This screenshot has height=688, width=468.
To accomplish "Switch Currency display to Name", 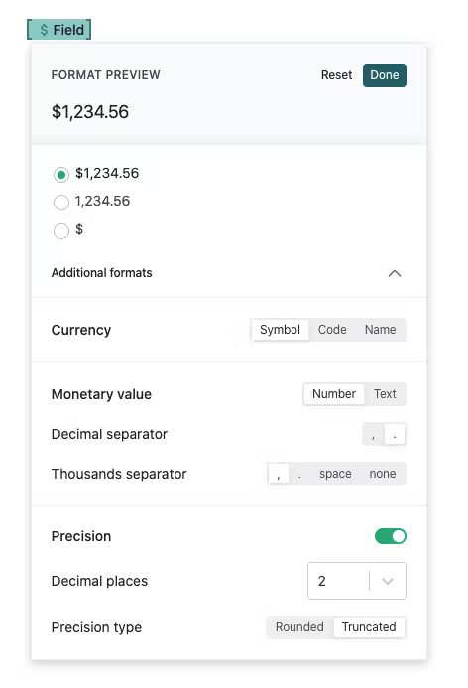I will (381, 330).
